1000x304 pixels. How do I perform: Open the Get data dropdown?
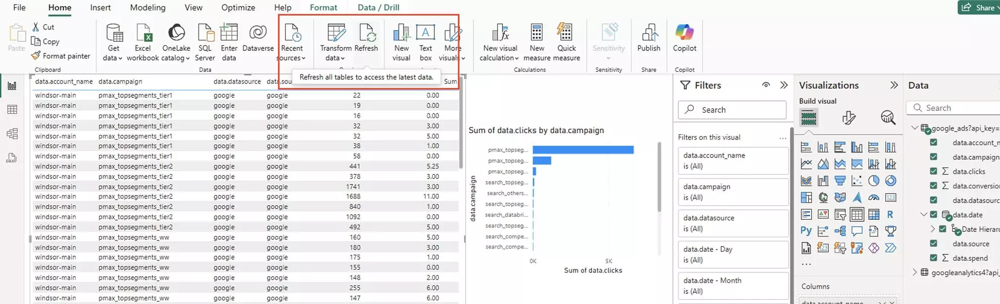[x=113, y=42]
